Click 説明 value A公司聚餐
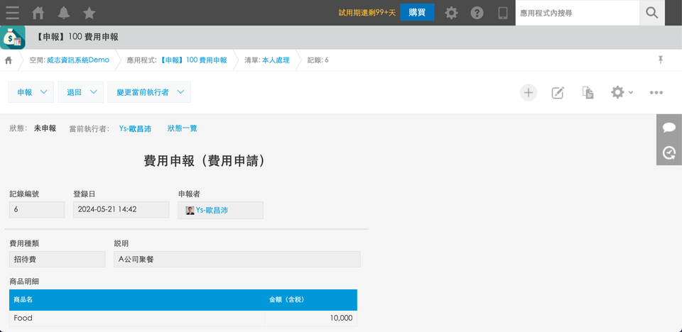The image size is (682, 332). (237, 260)
